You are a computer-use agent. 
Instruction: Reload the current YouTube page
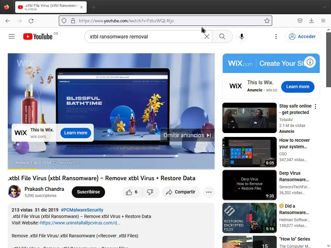pyautogui.click(x=31, y=21)
